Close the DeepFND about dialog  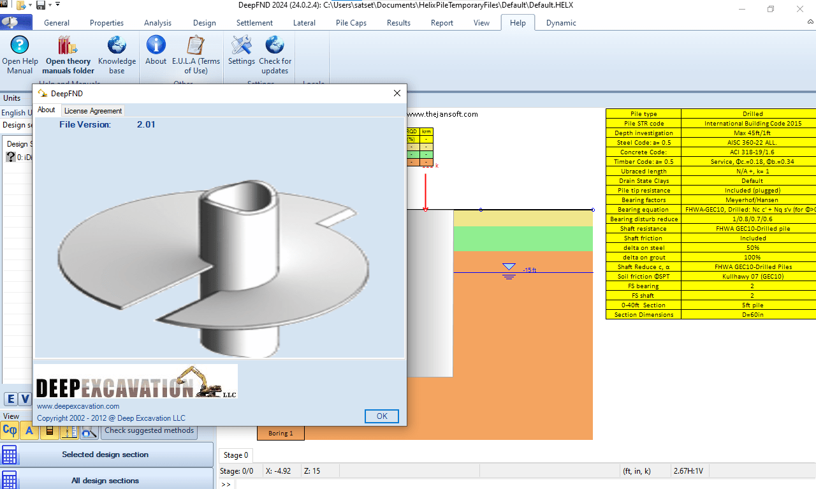coord(397,93)
